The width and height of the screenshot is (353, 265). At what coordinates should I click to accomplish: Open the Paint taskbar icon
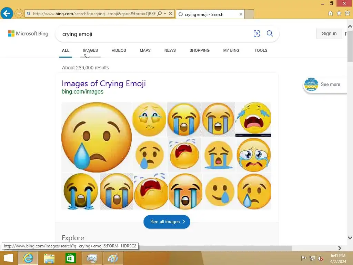pos(113,258)
